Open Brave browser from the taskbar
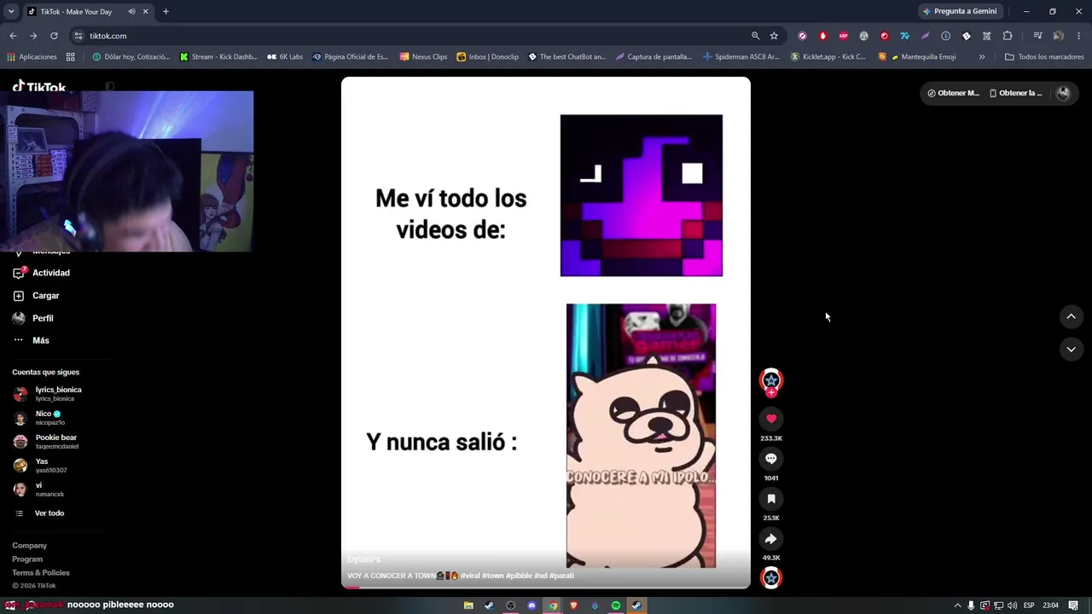This screenshot has height=614, width=1092. (573, 605)
